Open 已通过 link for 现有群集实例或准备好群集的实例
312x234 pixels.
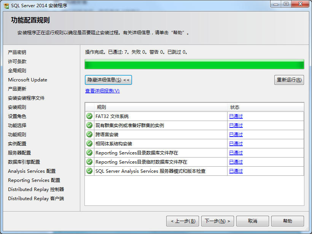(x=236, y=125)
